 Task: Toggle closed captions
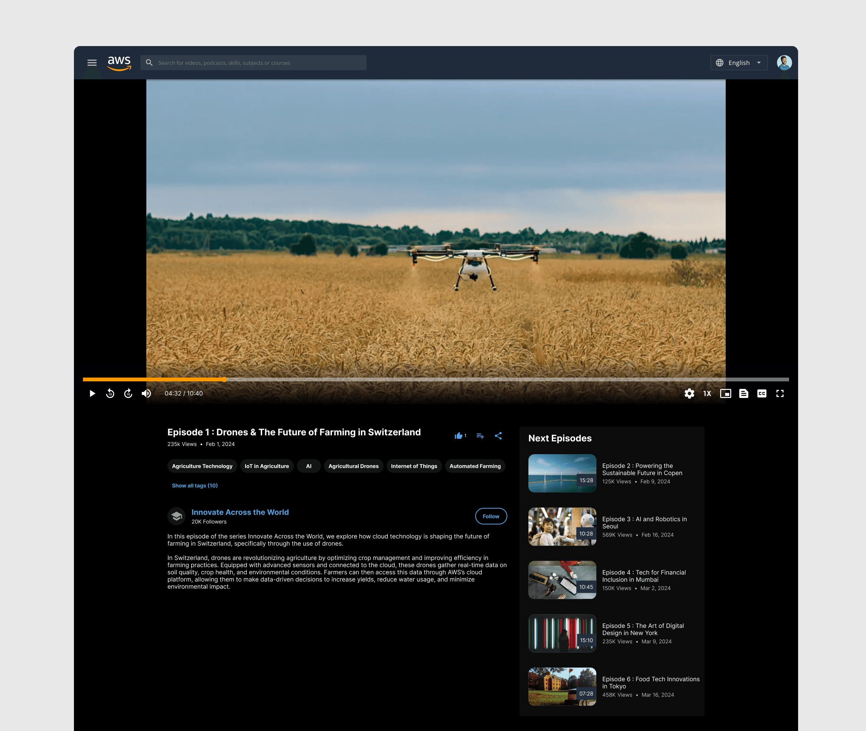[762, 393]
